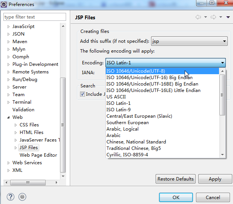This screenshot has width=233, height=204.
Task: Expand the JavaServer Faces node
Action: [x=15, y=140]
